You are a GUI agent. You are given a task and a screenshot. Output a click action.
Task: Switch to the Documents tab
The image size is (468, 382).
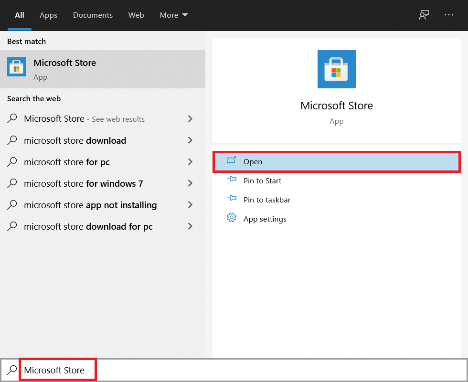click(93, 15)
